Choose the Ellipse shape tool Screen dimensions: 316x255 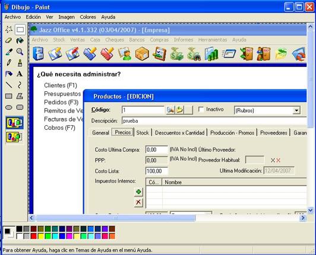tap(9, 107)
